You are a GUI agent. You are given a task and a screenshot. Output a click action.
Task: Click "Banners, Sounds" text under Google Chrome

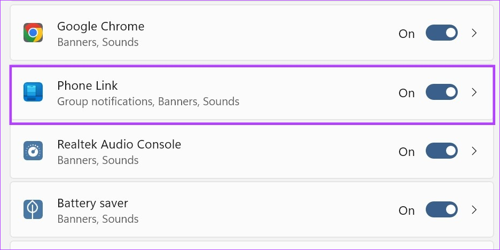click(x=98, y=42)
